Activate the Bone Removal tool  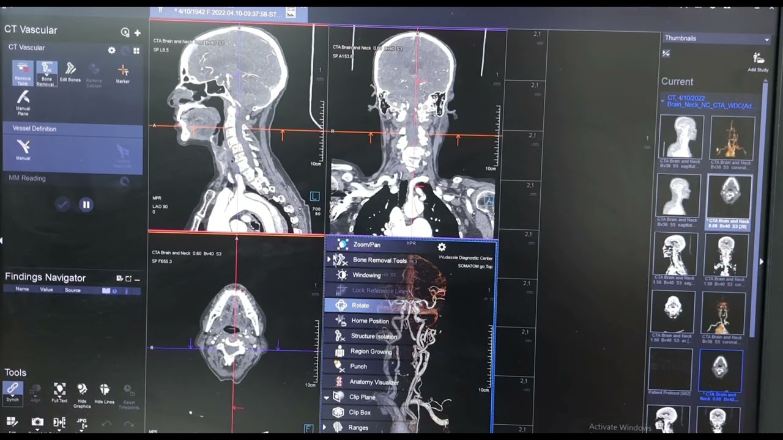(47, 73)
